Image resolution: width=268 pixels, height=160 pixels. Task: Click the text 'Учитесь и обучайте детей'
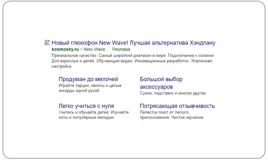(x=84, y=112)
